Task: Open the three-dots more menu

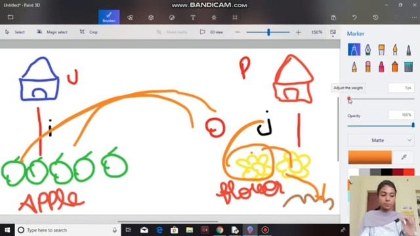Action: 414,18
